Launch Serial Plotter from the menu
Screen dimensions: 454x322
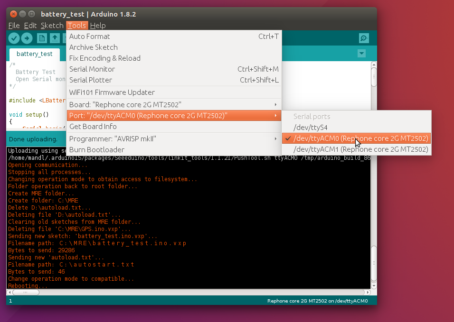[x=174, y=80]
